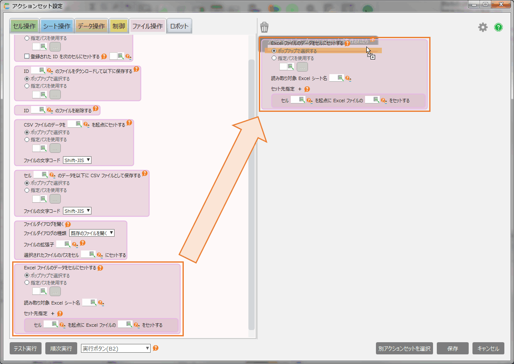Viewport: 514px width, 364px height.
Task: Click help icon beside ファイルダイアログを開く
Action: [x=68, y=225]
